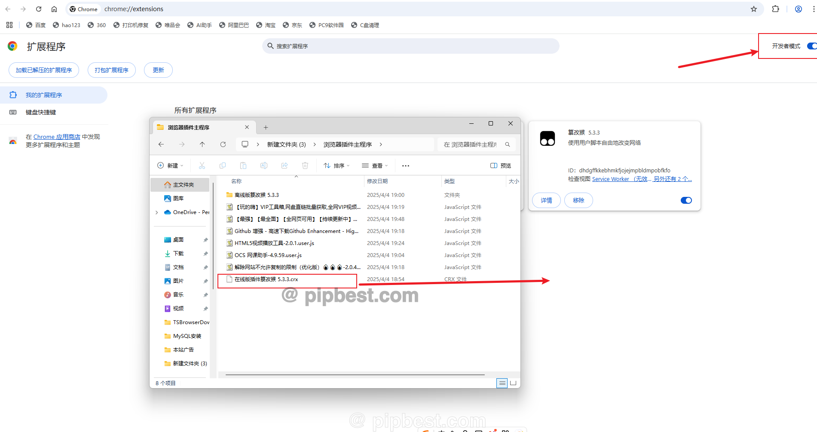Refresh the File Explorer folder
The height and width of the screenshot is (432, 817).
[223, 144]
